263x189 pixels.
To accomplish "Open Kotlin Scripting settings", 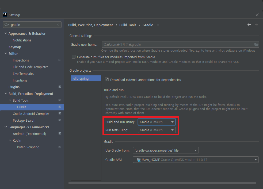I will [28, 147].
